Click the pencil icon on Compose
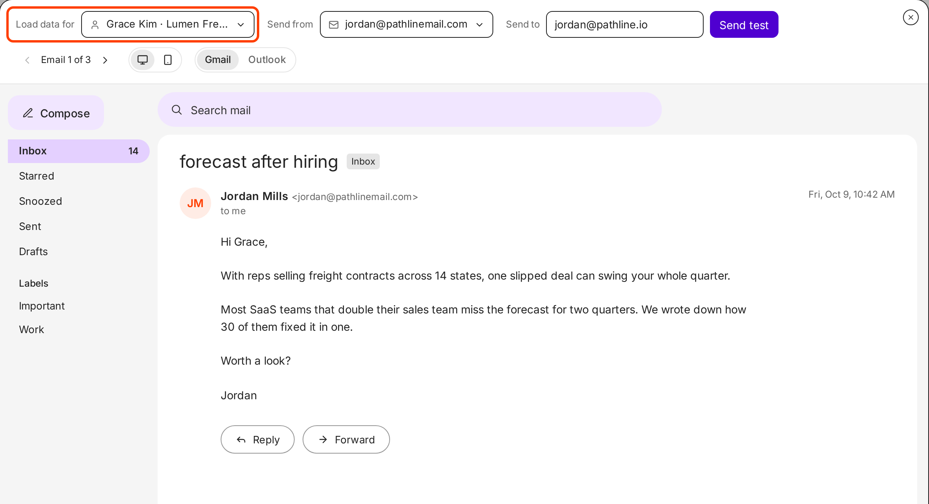The width and height of the screenshot is (929, 504). pos(28,113)
